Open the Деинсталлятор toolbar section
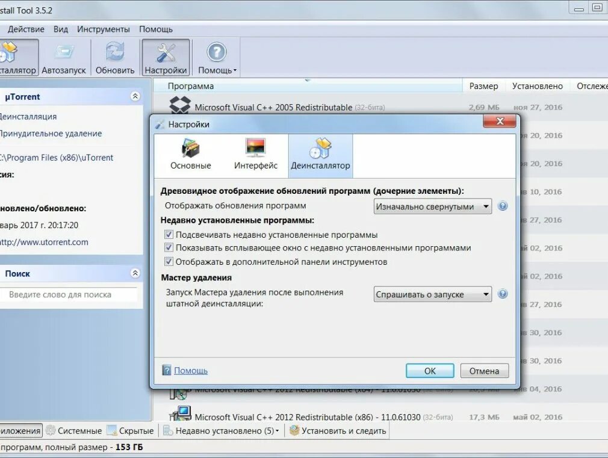 (18, 57)
